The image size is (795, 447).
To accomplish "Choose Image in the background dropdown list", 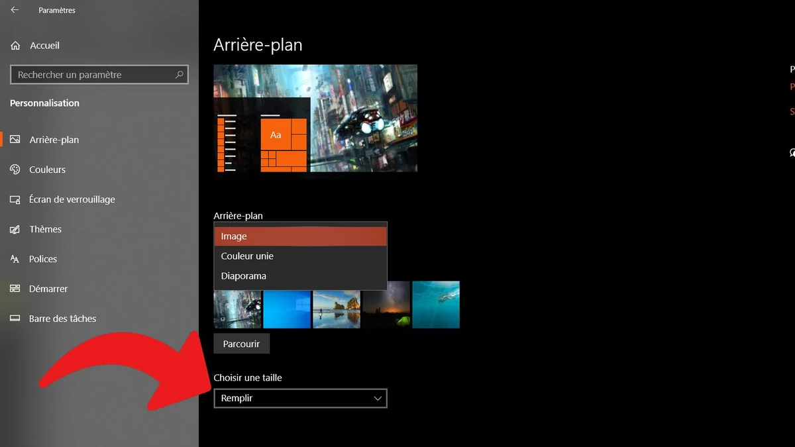I will pos(299,236).
